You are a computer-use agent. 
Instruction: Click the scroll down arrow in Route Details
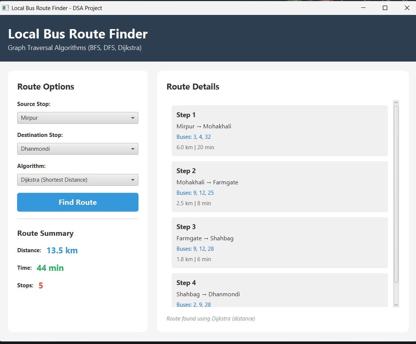point(396,304)
